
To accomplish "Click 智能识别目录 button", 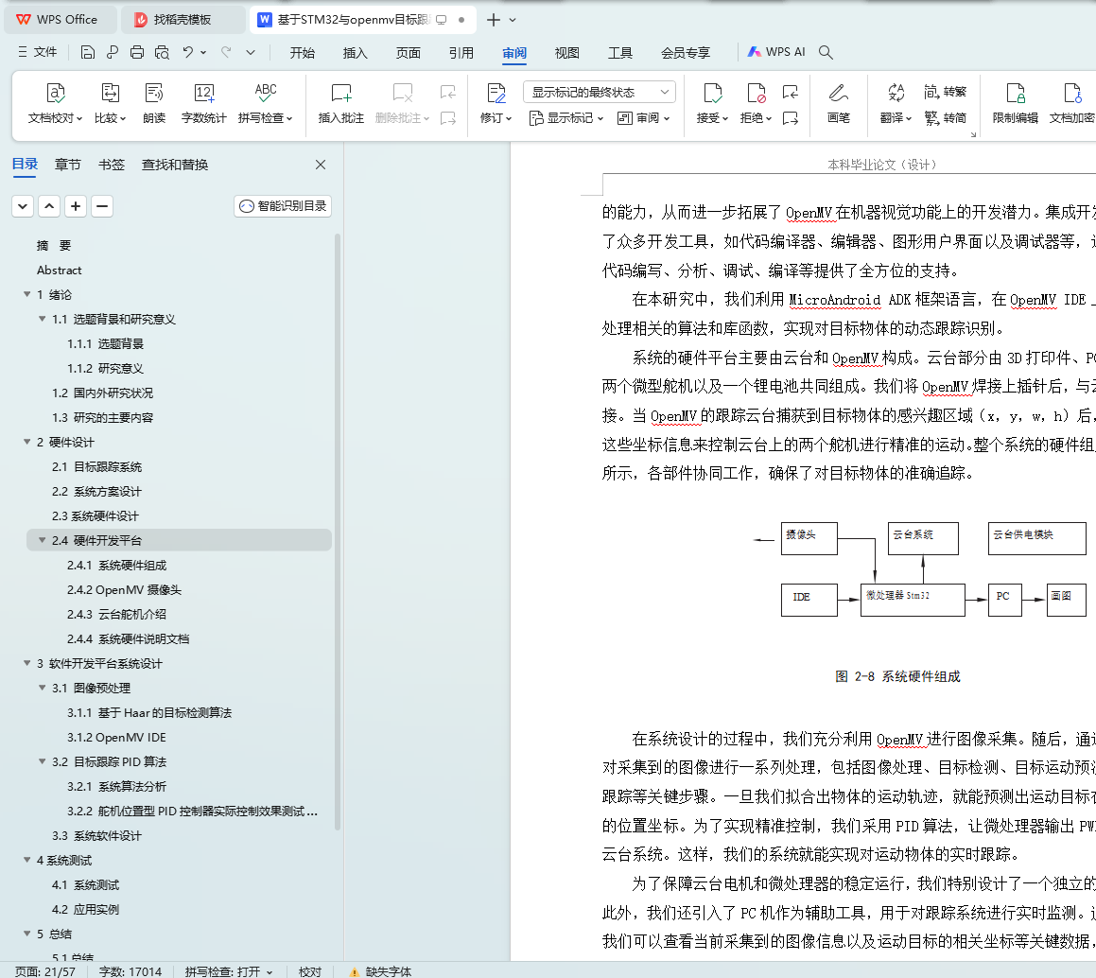I will click(x=283, y=206).
